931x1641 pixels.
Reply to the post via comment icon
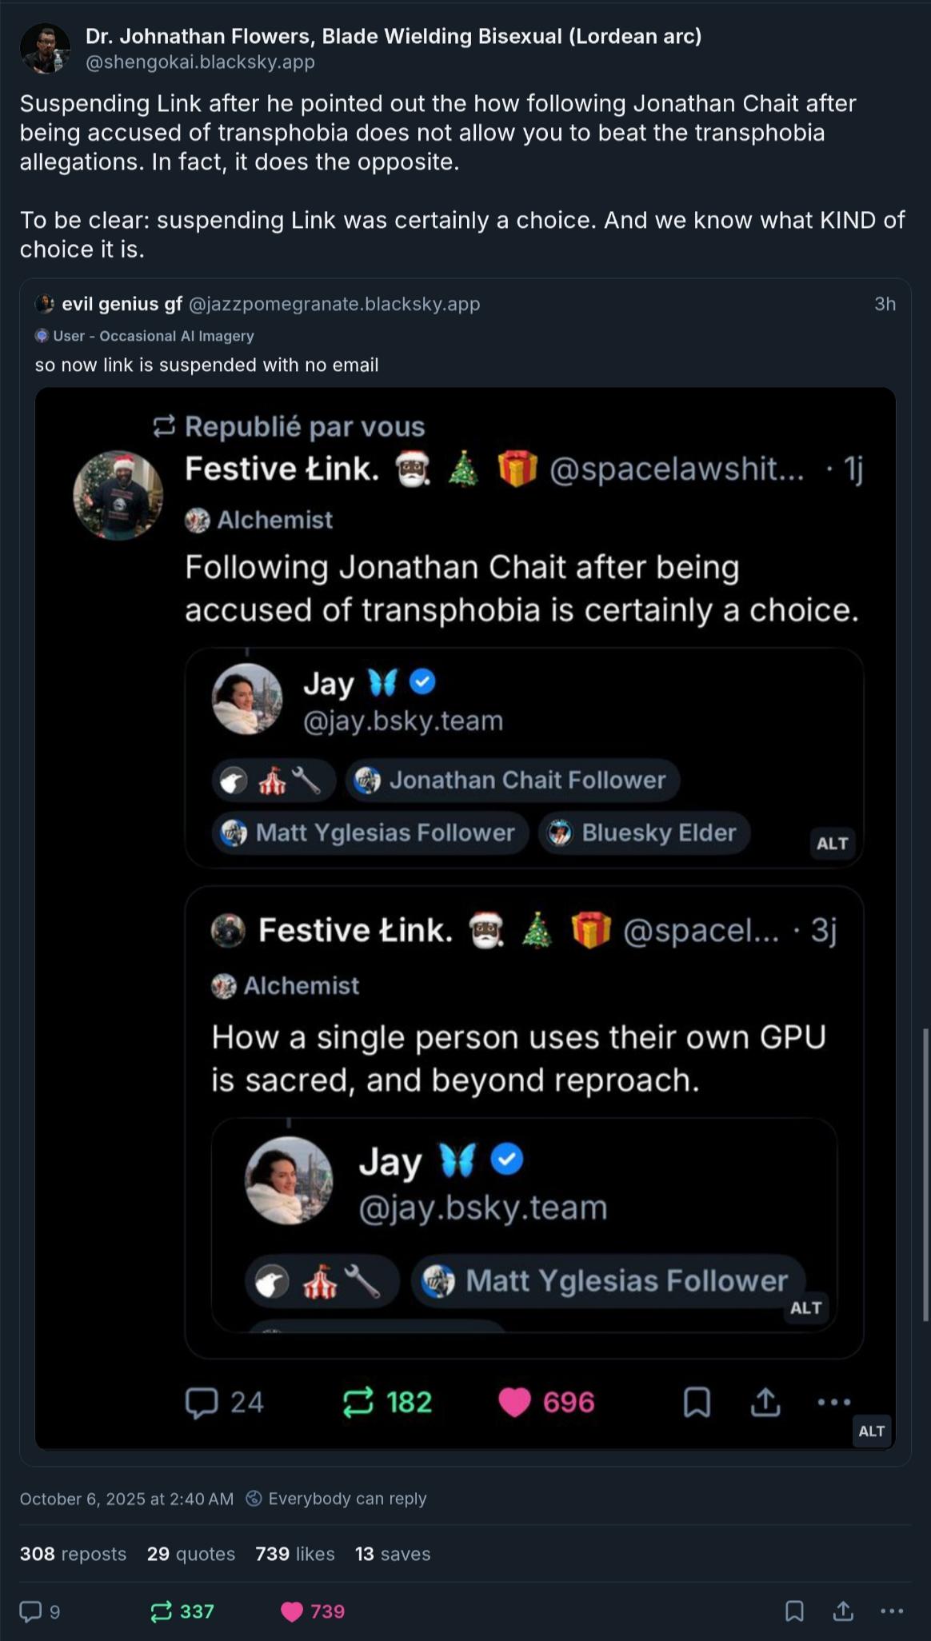(x=30, y=1611)
